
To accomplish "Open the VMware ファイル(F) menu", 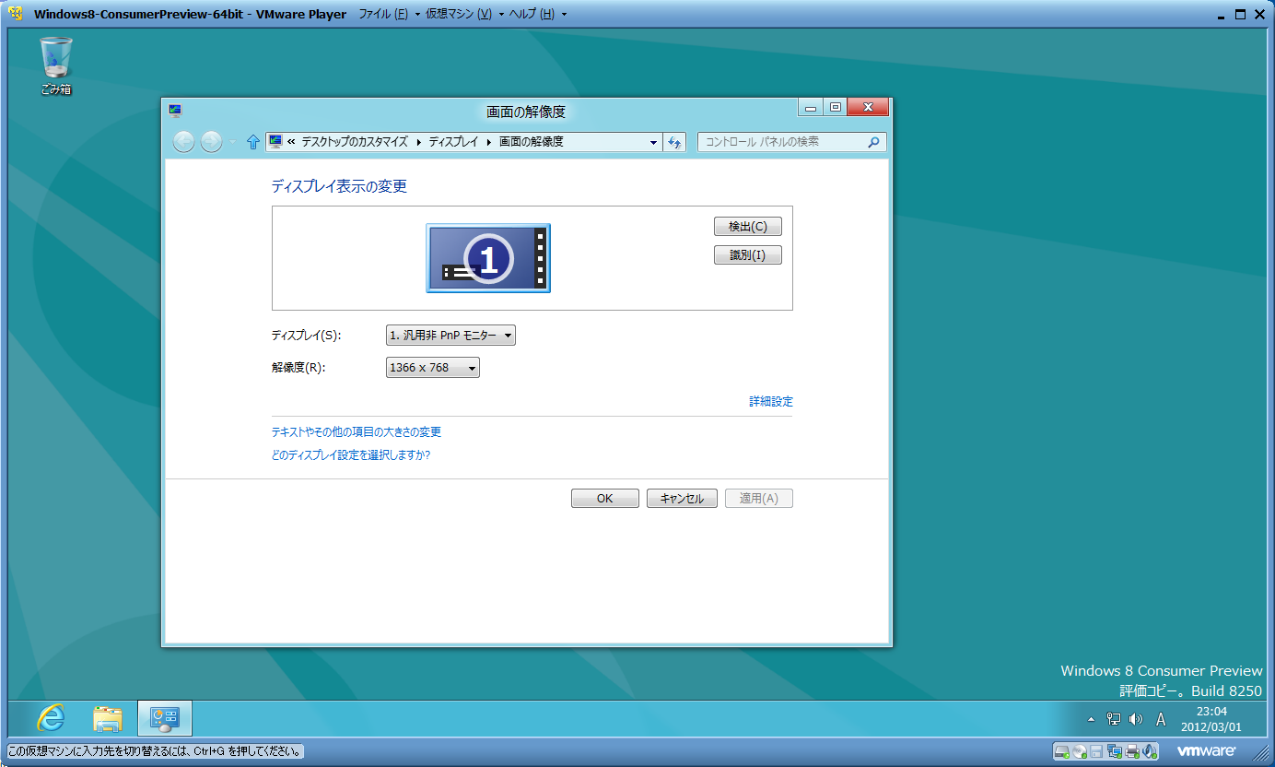I will coord(382,14).
